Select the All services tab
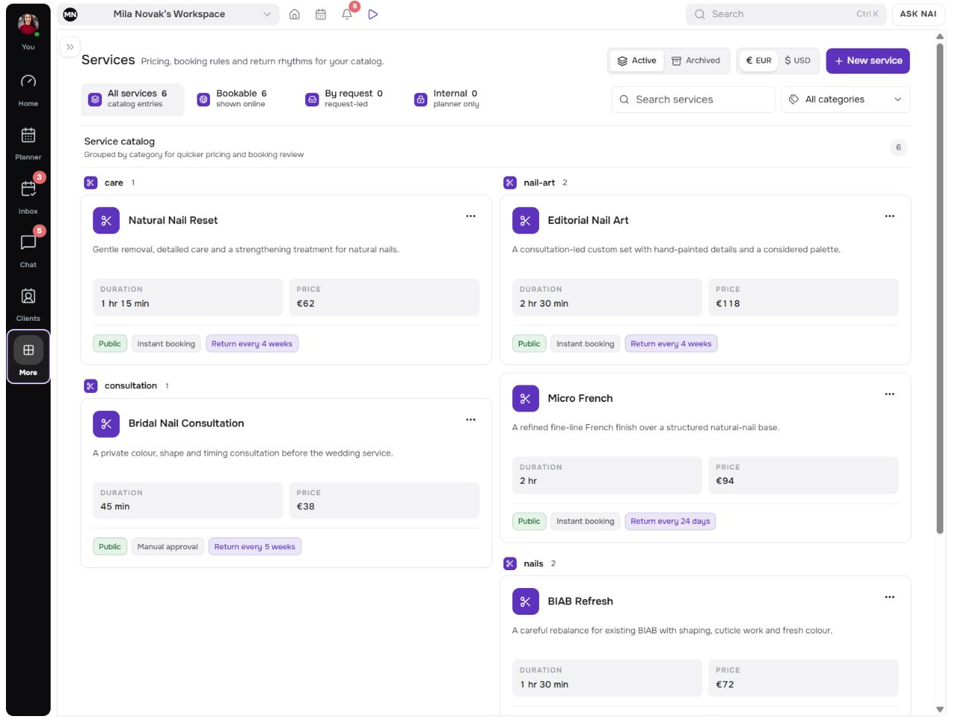 coord(133,99)
